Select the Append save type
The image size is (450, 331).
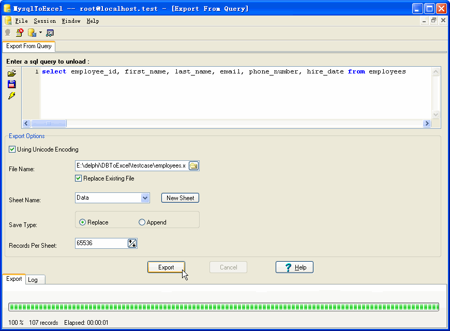[x=142, y=222]
